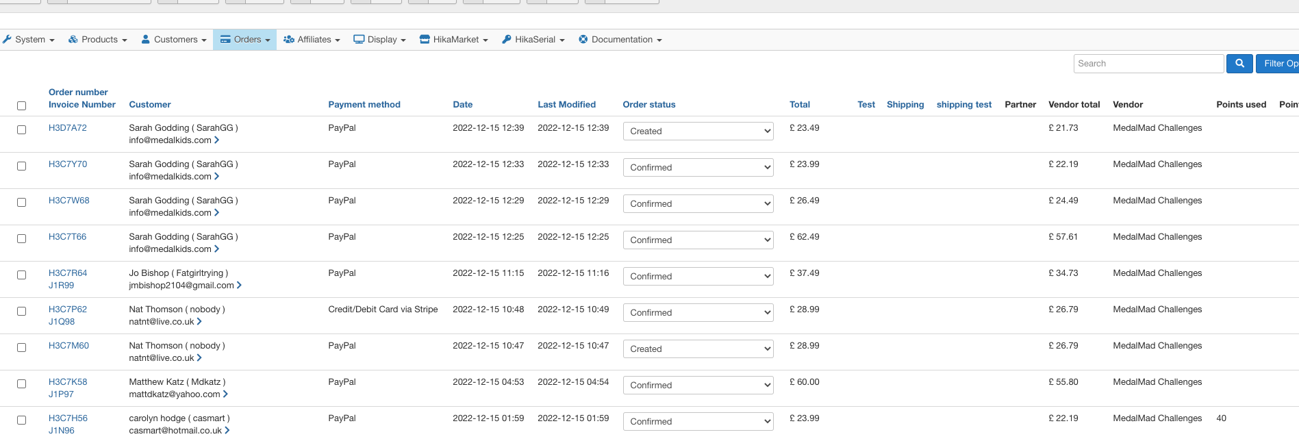Click the HikaMarket store icon

click(425, 40)
